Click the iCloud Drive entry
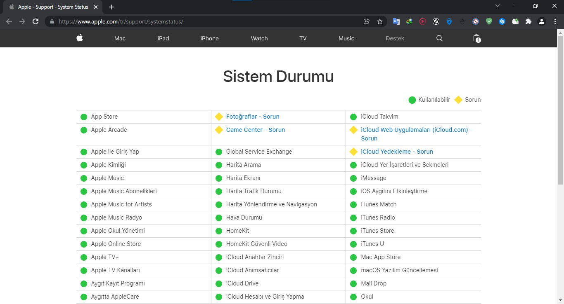564x304 pixels. (x=242, y=283)
